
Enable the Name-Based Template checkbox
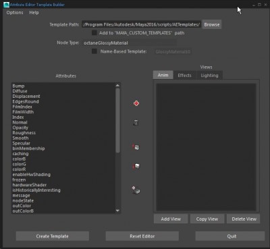tap(94, 51)
